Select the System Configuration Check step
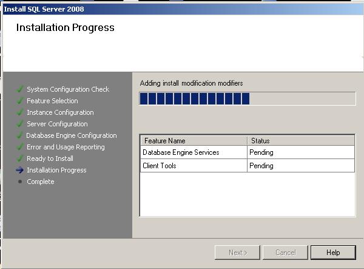 tap(68, 89)
